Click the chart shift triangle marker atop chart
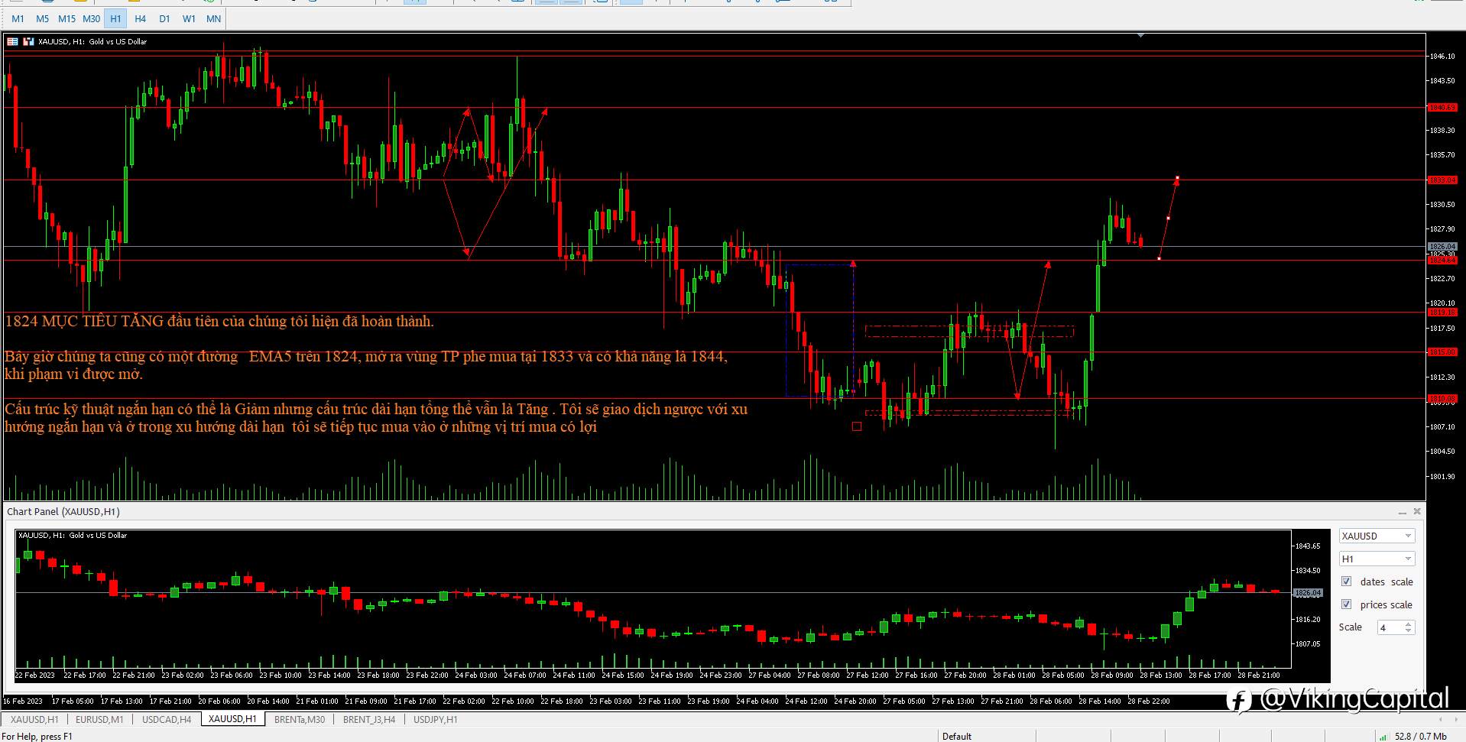This screenshot has height=742, width=1466. [x=1140, y=35]
